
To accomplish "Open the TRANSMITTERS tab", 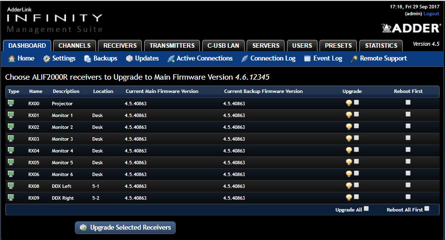I will click(x=172, y=46).
